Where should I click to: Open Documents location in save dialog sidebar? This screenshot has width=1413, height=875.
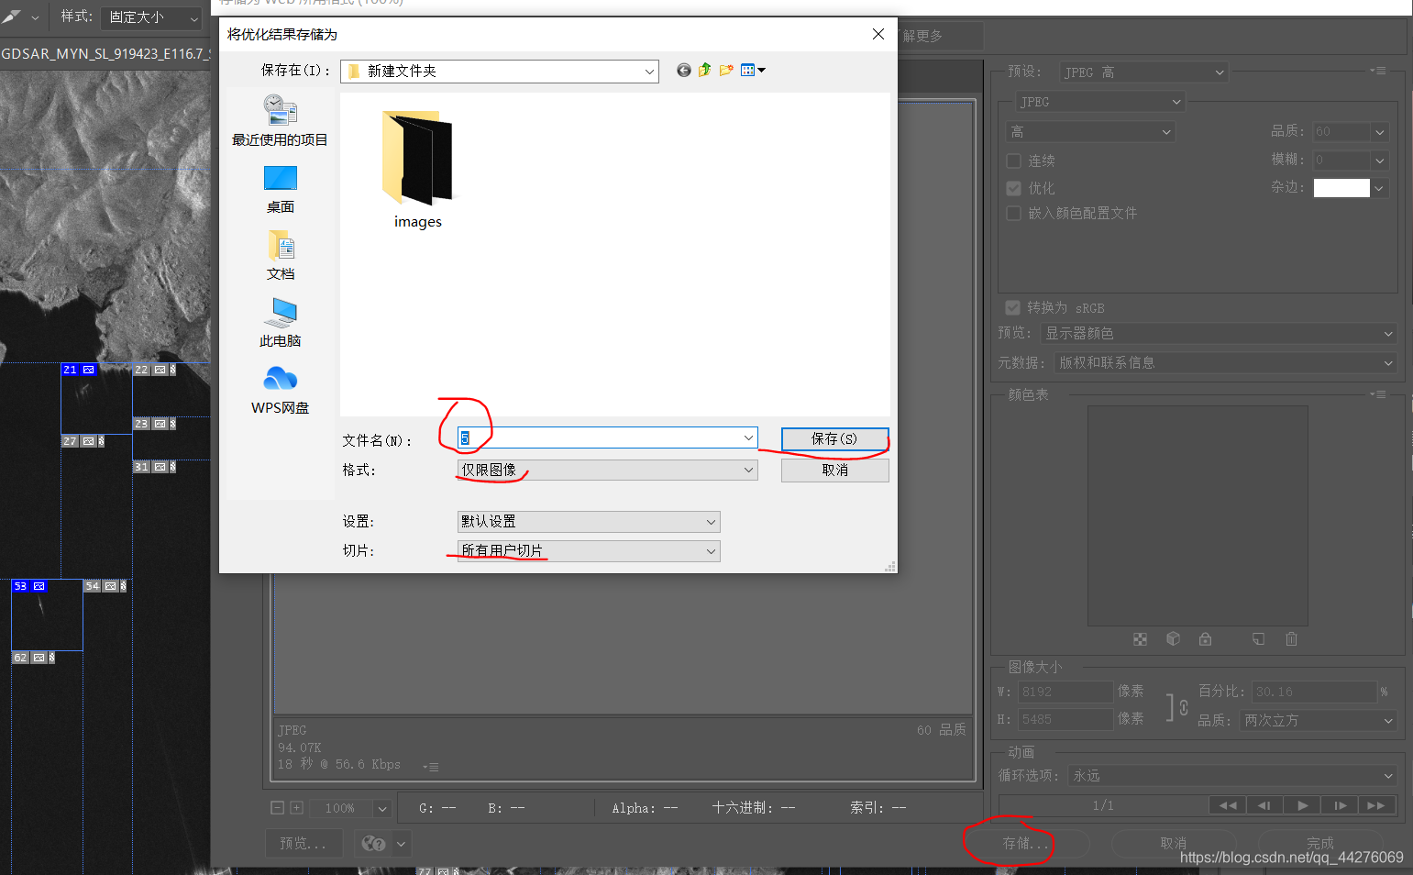tap(281, 256)
